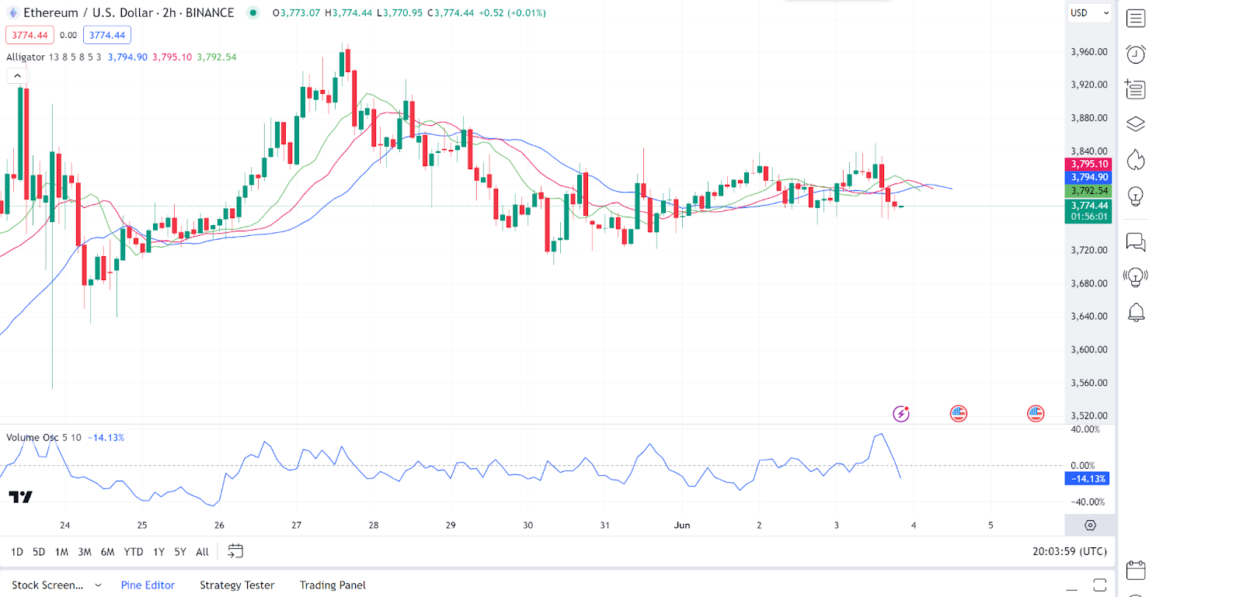This screenshot has width=1243, height=597.
Task: Click the Volume Osc indicator legend label
Action: [32, 438]
